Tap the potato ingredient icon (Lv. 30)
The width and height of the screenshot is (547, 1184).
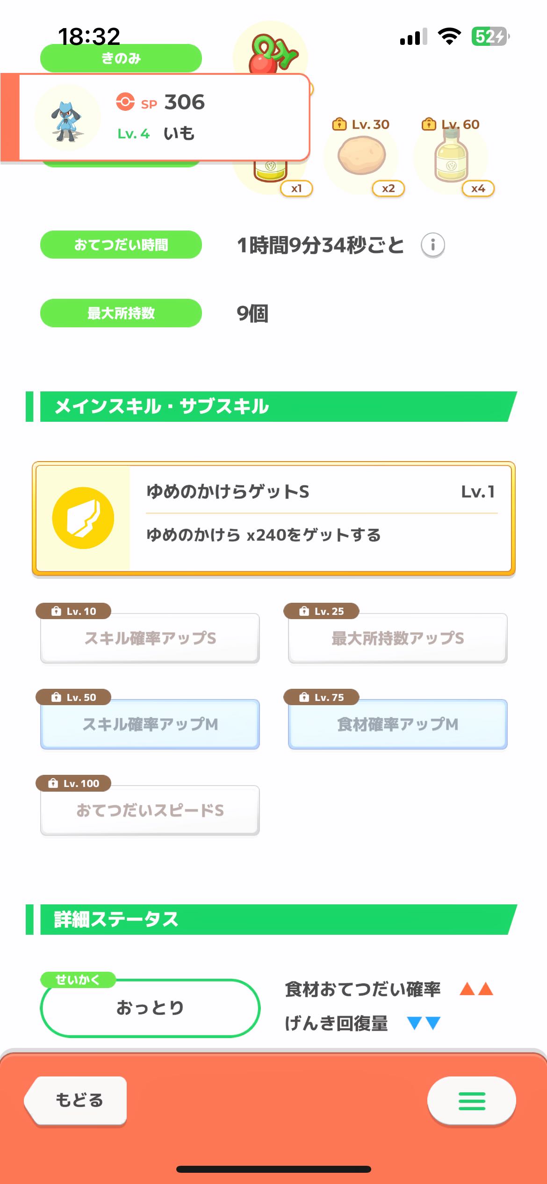tap(361, 156)
